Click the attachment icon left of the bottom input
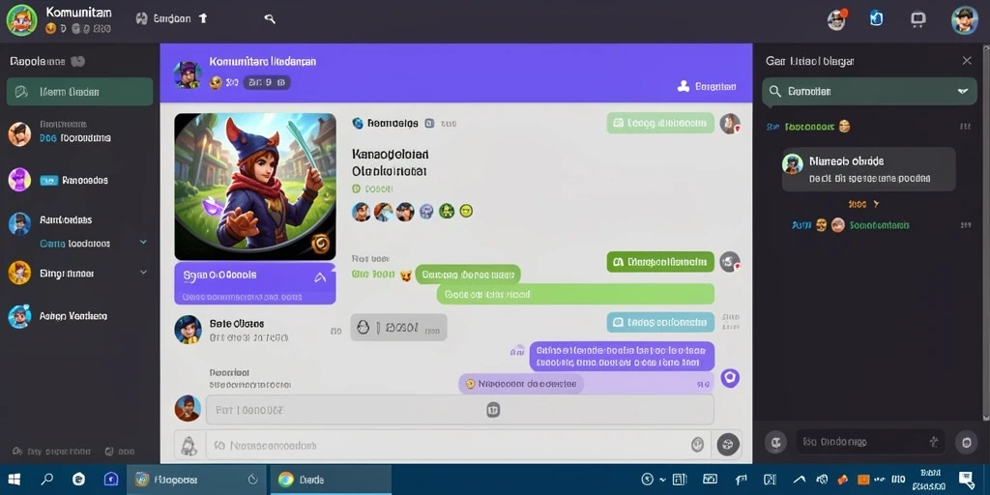 tap(188, 445)
